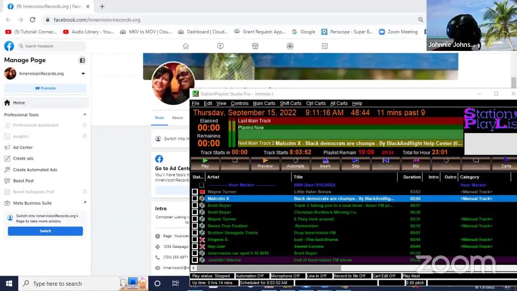Viewport: 517px width, 291px height.
Task: Click red X icon on Fingers T. row
Action: coord(202,239)
